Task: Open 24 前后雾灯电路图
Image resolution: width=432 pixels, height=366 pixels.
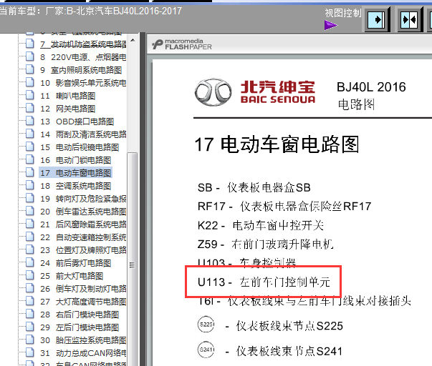Action: [x=76, y=263]
